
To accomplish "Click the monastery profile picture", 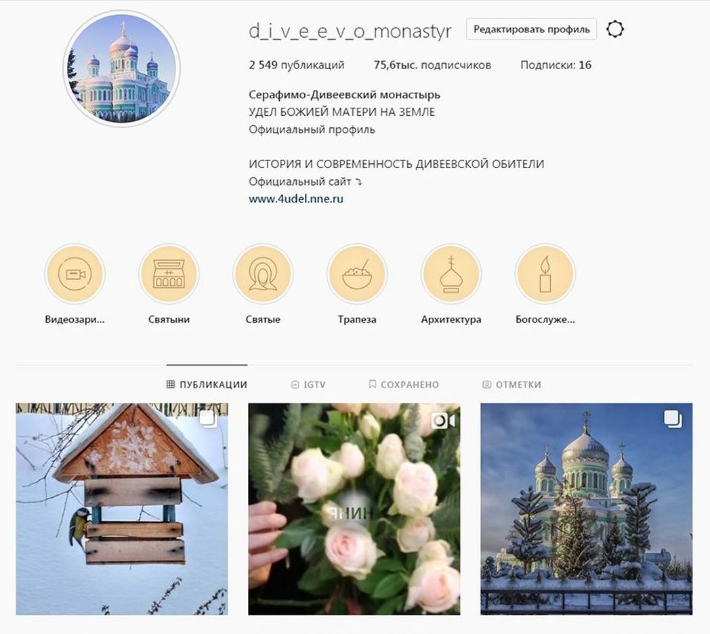I will coord(122,68).
